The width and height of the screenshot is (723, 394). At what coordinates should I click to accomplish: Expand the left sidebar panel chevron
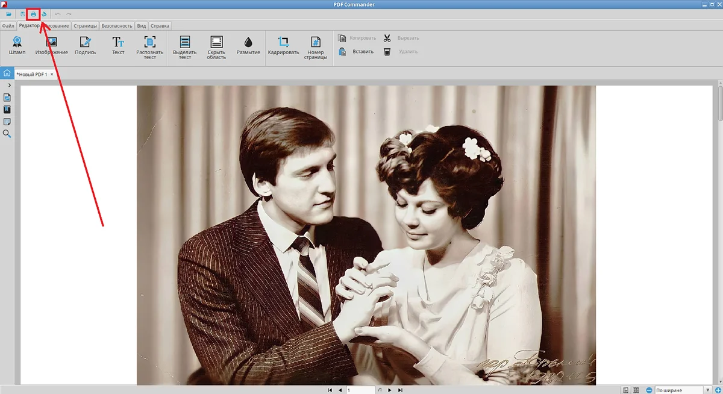point(9,86)
